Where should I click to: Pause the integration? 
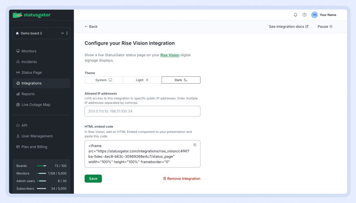pos(325,26)
